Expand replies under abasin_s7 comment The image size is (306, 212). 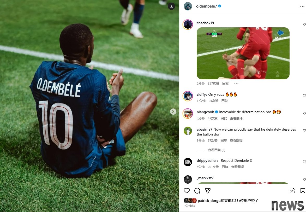pos(217,150)
